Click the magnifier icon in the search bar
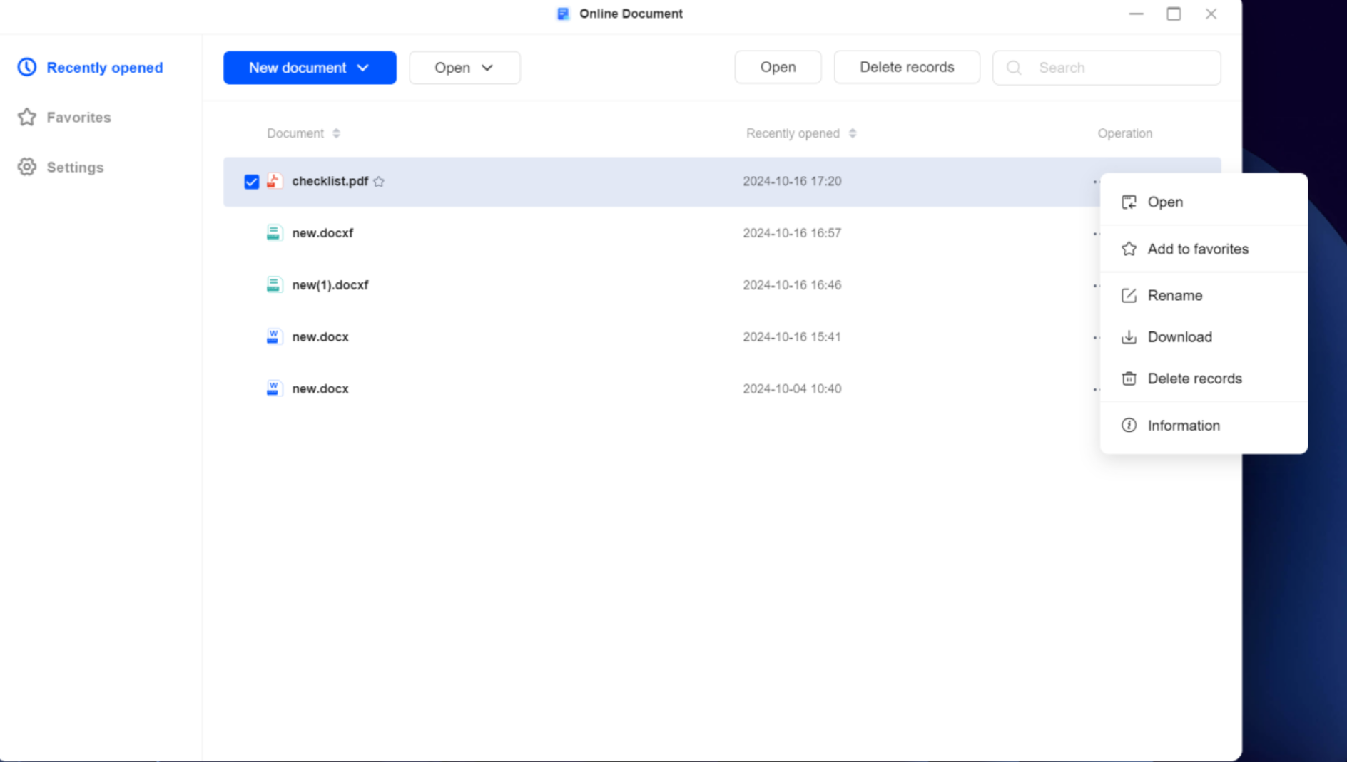This screenshot has width=1347, height=762. pos(1014,68)
